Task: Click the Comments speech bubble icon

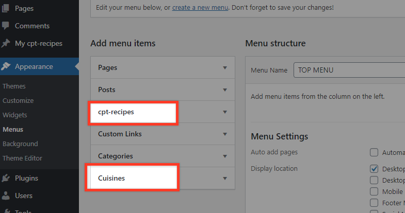Action: (6, 26)
